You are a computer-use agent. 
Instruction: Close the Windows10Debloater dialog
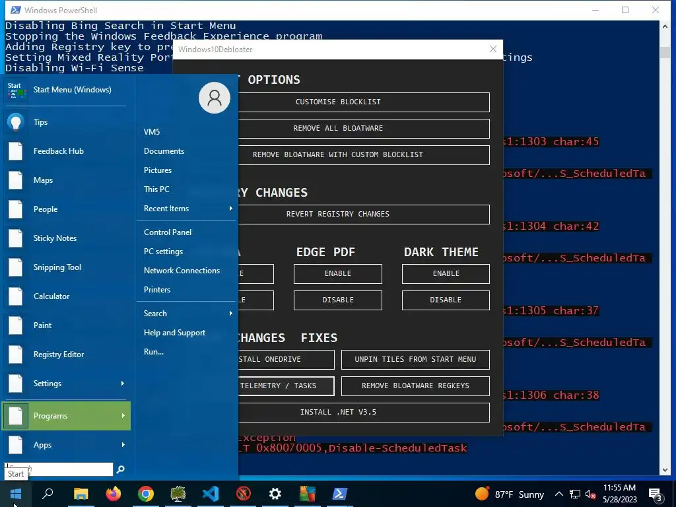point(493,49)
